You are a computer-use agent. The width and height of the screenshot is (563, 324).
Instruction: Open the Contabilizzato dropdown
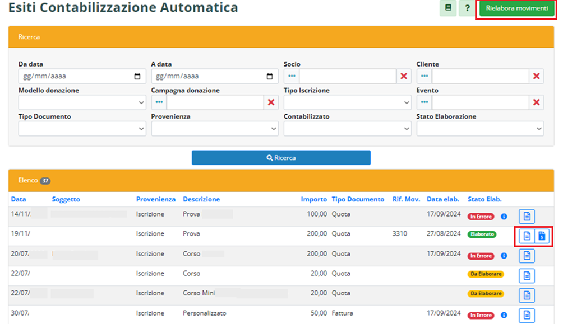click(347, 129)
